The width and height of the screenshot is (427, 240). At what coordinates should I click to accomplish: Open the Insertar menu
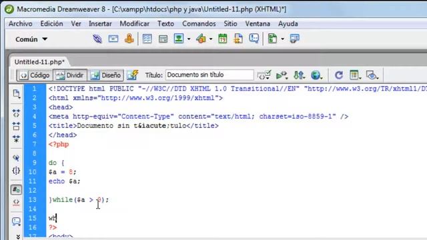100,24
